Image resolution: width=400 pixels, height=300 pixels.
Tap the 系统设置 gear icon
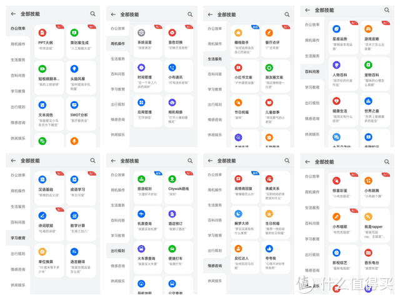click(141, 32)
